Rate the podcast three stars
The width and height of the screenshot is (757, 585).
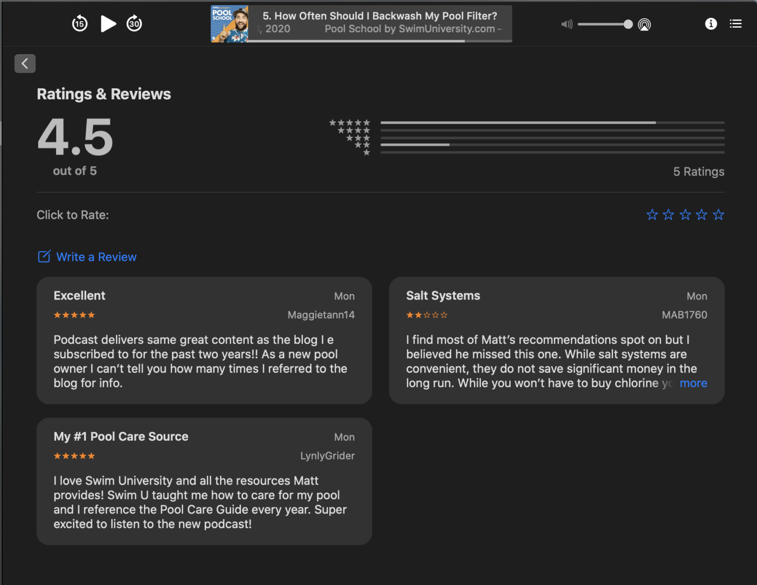685,215
